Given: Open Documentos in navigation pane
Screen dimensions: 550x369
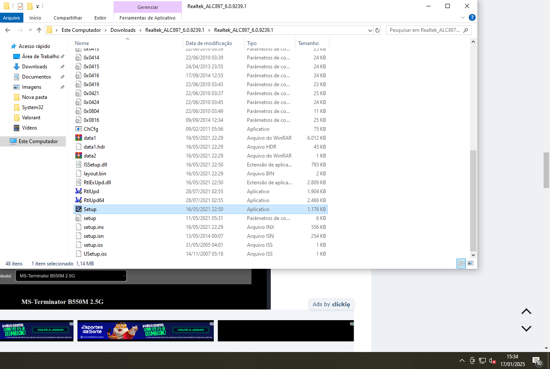Looking at the screenshot, I should coord(37,77).
